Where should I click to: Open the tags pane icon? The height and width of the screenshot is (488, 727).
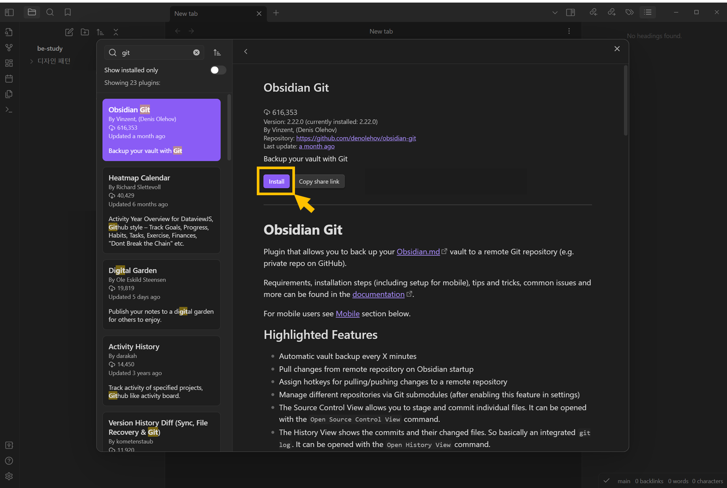point(629,13)
